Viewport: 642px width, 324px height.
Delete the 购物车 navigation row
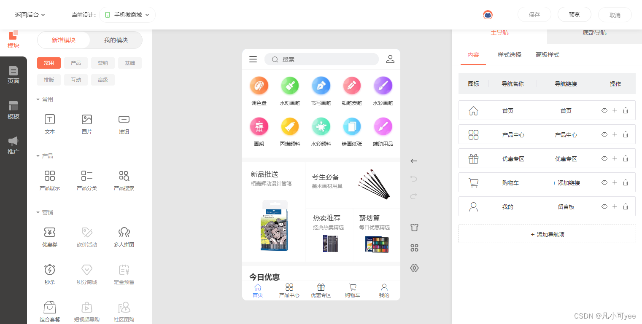(626, 182)
